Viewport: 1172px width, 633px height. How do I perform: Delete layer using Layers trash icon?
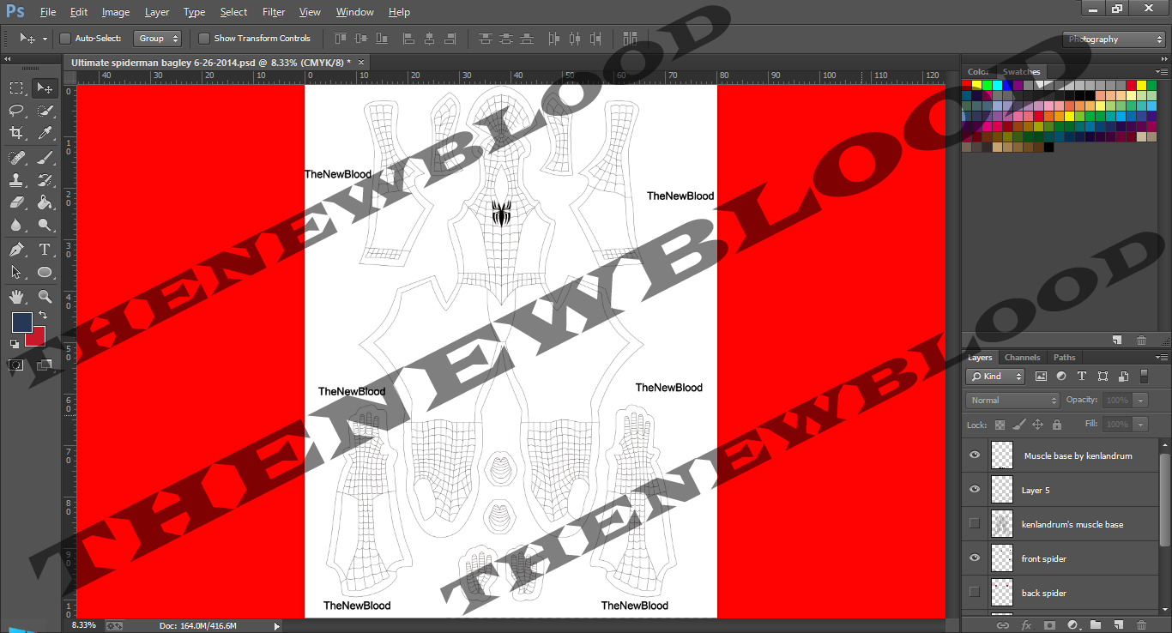click(x=1142, y=625)
